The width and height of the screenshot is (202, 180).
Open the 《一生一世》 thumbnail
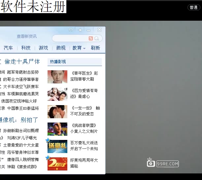[x=57, y=112]
